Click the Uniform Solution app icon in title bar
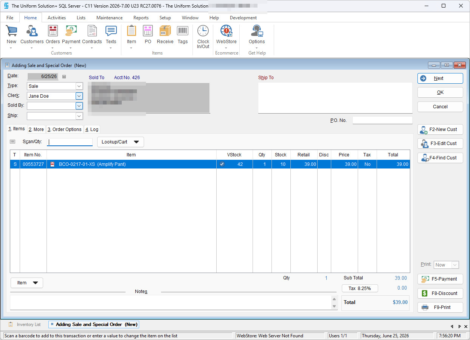Image resolution: width=470 pixels, height=340 pixels. pos(6,6)
